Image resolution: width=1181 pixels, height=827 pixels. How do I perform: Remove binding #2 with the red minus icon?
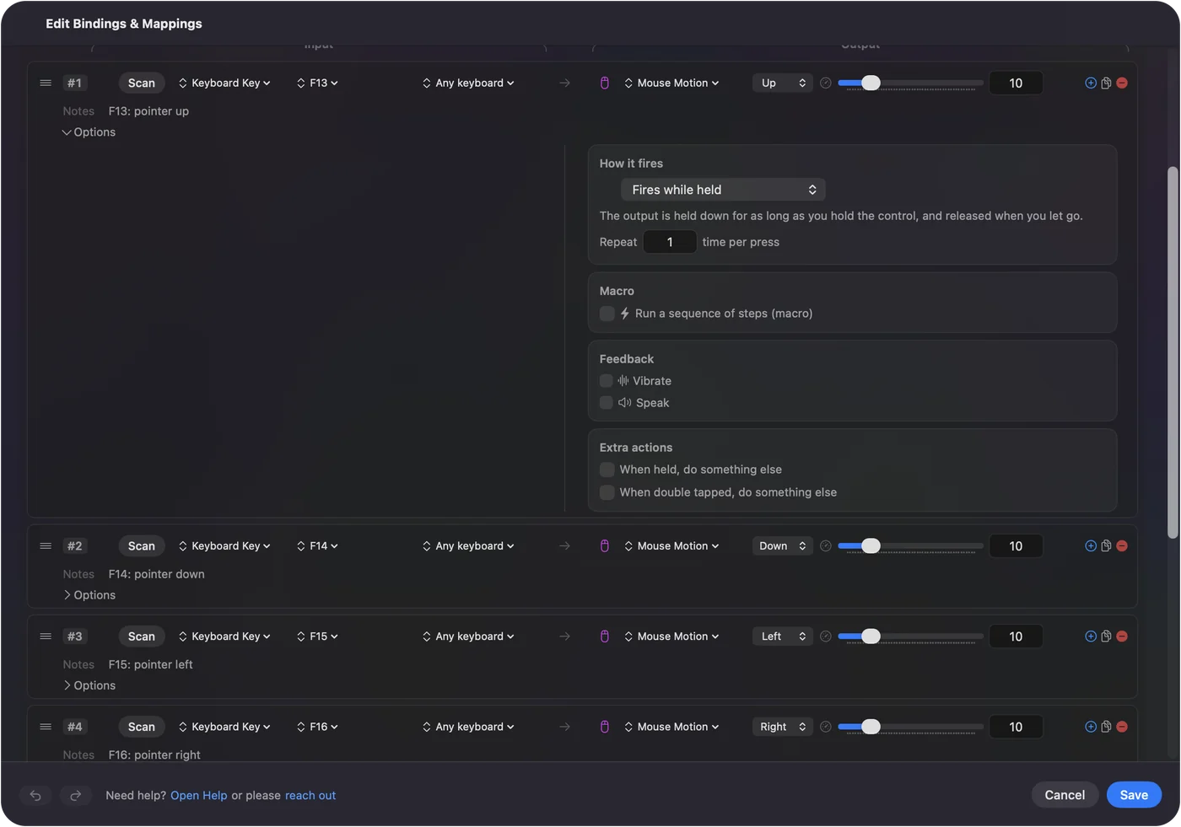1122,545
